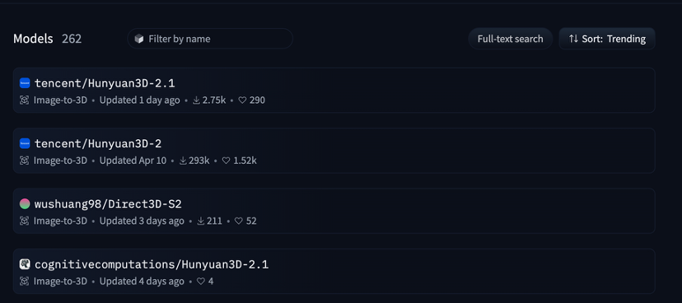This screenshot has width=682, height=303.
Task: Click the download icon next to 2.75k
Action: [x=197, y=100]
